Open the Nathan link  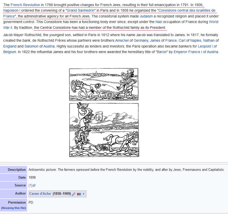click(x=209, y=40)
